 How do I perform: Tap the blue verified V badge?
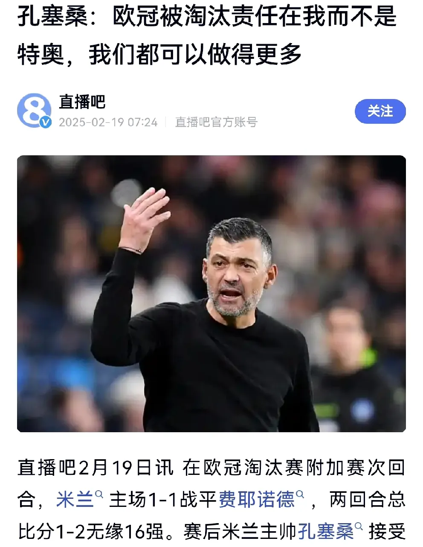pyautogui.click(x=45, y=122)
